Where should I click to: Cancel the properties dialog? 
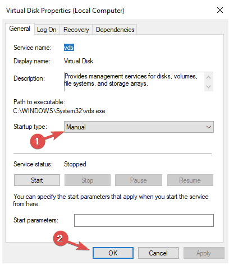[x=158, y=253]
